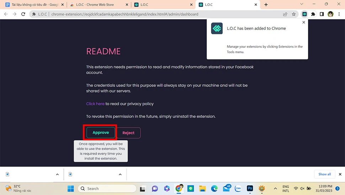Screen dimensions: 345x195
Task: Toggle the Chrome side panel
Action: [x=322, y=14]
